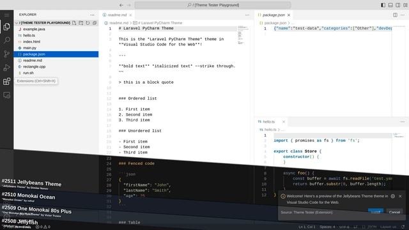Click the readme.md minimap

click(243, 34)
